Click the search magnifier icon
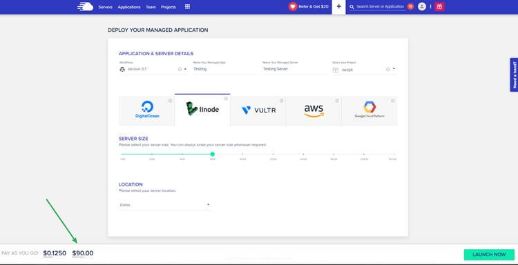The width and height of the screenshot is (518, 265). [x=352, y=7]
